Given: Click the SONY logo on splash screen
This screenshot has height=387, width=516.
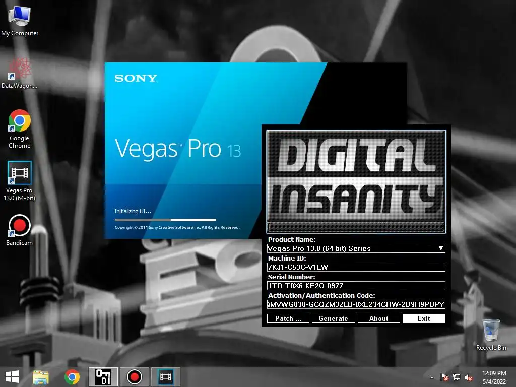Looking at the screenshot, I should click(x=136, y=78).
